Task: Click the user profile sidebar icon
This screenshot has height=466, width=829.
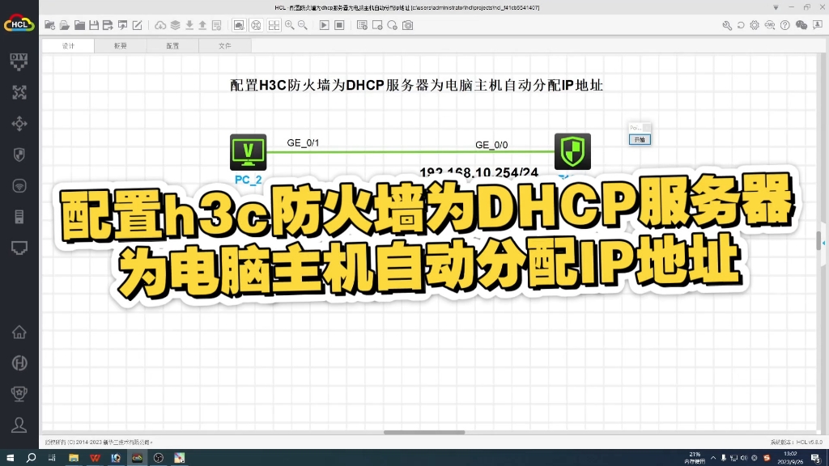Action: tap(19, 425)
